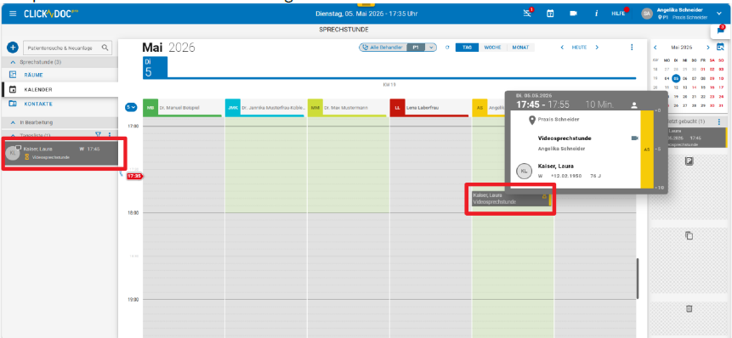Image resolution: width=732 pixels, height=338 pixels.
Task: Select date 12 in mini calendar
Action: click(x=676, y=87)
